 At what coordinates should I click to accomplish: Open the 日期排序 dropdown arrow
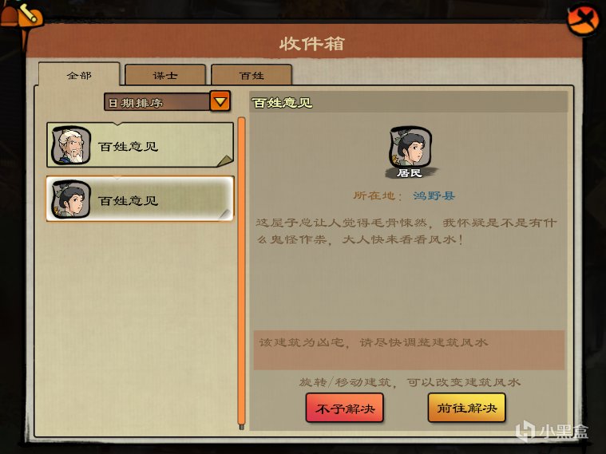[220, 101]
